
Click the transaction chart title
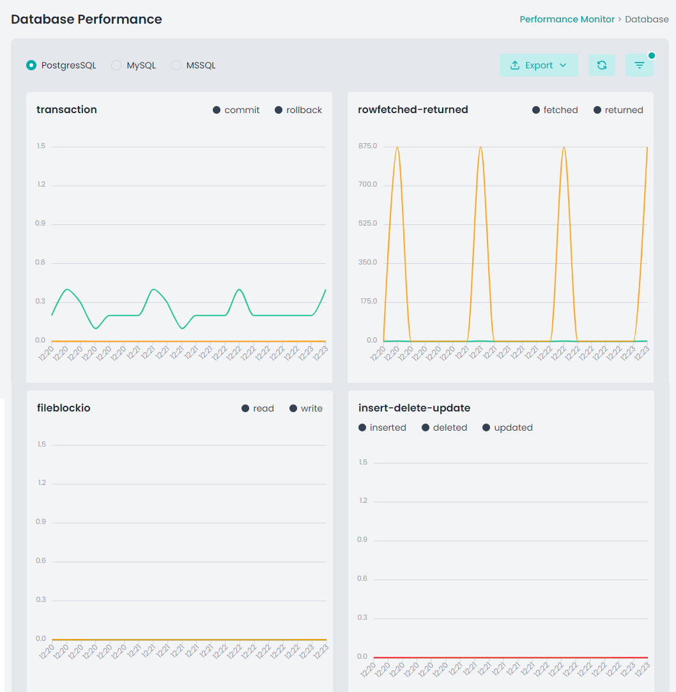tap(66, 109)
